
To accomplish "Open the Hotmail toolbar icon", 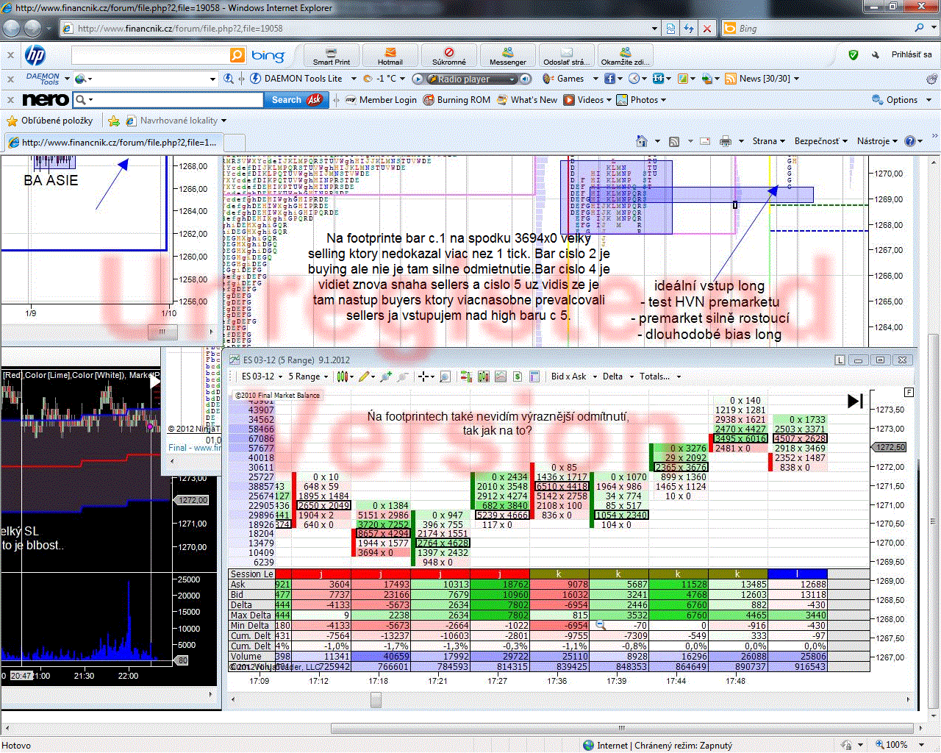I will 390,55.
